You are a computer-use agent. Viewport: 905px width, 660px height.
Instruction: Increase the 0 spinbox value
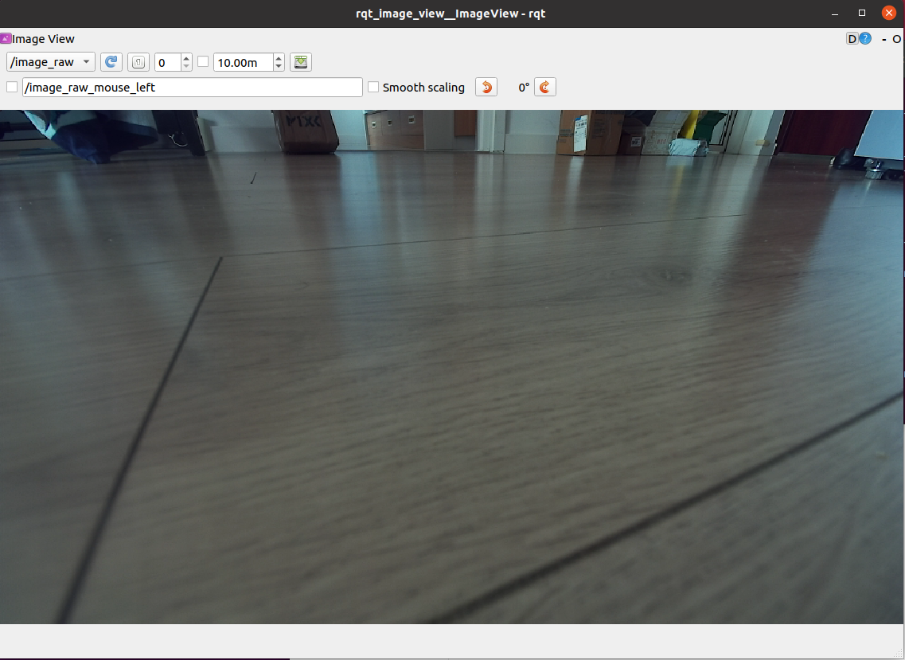186,58
